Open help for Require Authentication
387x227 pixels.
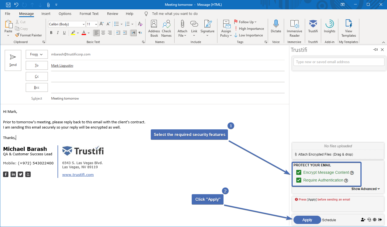(x=346, y=181)
